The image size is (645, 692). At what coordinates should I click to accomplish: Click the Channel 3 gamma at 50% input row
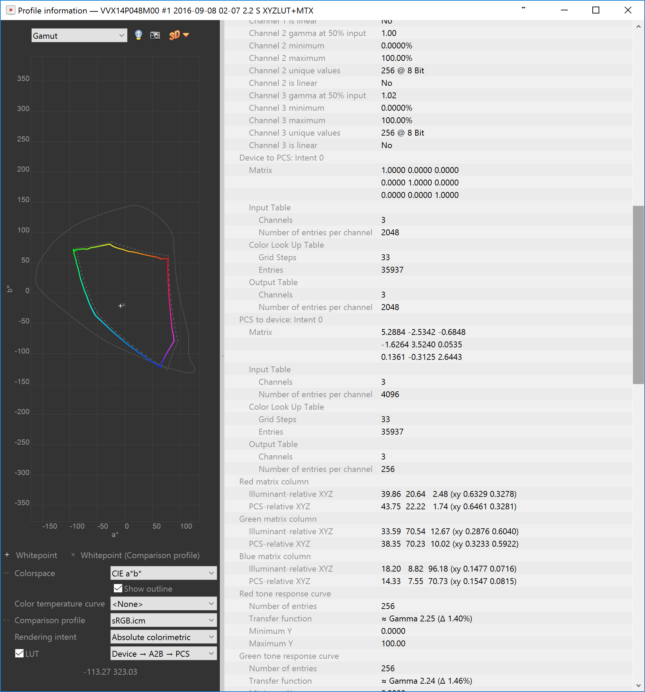pos(428,95)
